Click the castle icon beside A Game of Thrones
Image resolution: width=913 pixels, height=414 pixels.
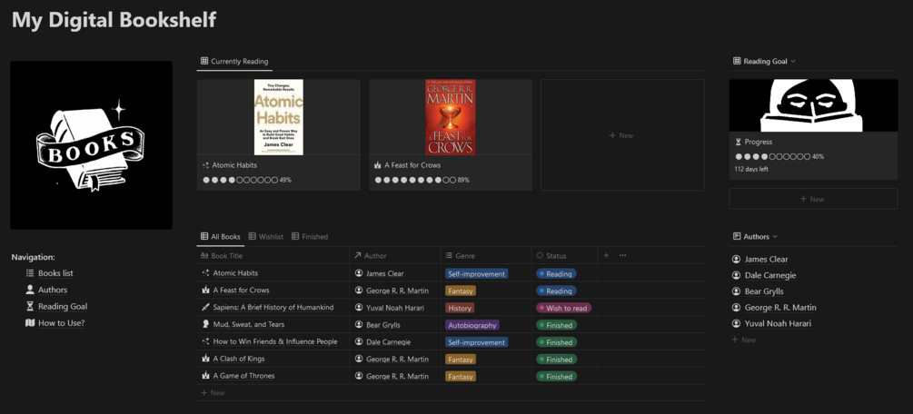pos(205,376)
